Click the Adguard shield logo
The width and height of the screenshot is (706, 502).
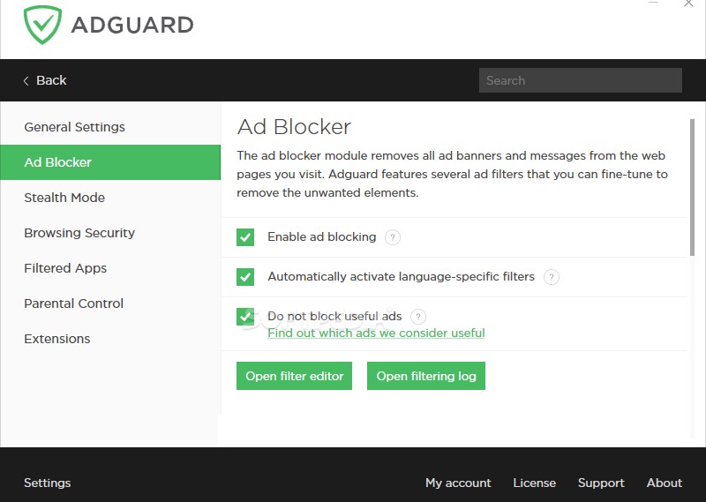pyautogui.click(x=42, y=25)
